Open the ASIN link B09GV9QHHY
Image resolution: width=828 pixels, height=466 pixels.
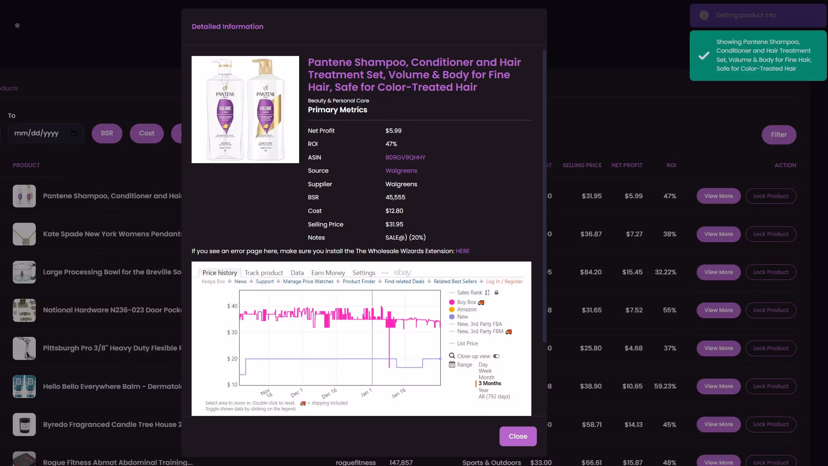click(x=405, y=157)
